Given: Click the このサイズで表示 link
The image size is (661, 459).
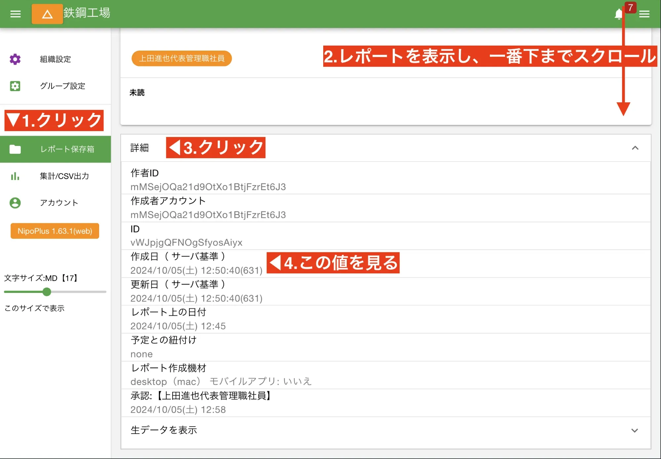Looking at the screenshot, I should [34, 308].
